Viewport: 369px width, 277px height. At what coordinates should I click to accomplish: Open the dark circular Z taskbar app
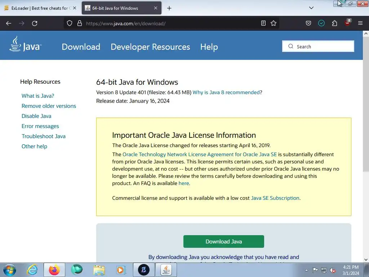pyautogui.click(x=143, y=270)
